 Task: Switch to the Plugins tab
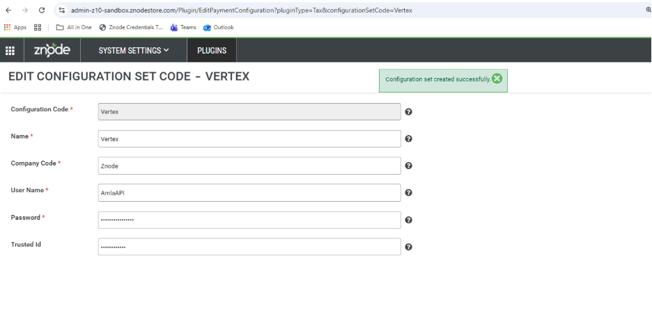212,51
